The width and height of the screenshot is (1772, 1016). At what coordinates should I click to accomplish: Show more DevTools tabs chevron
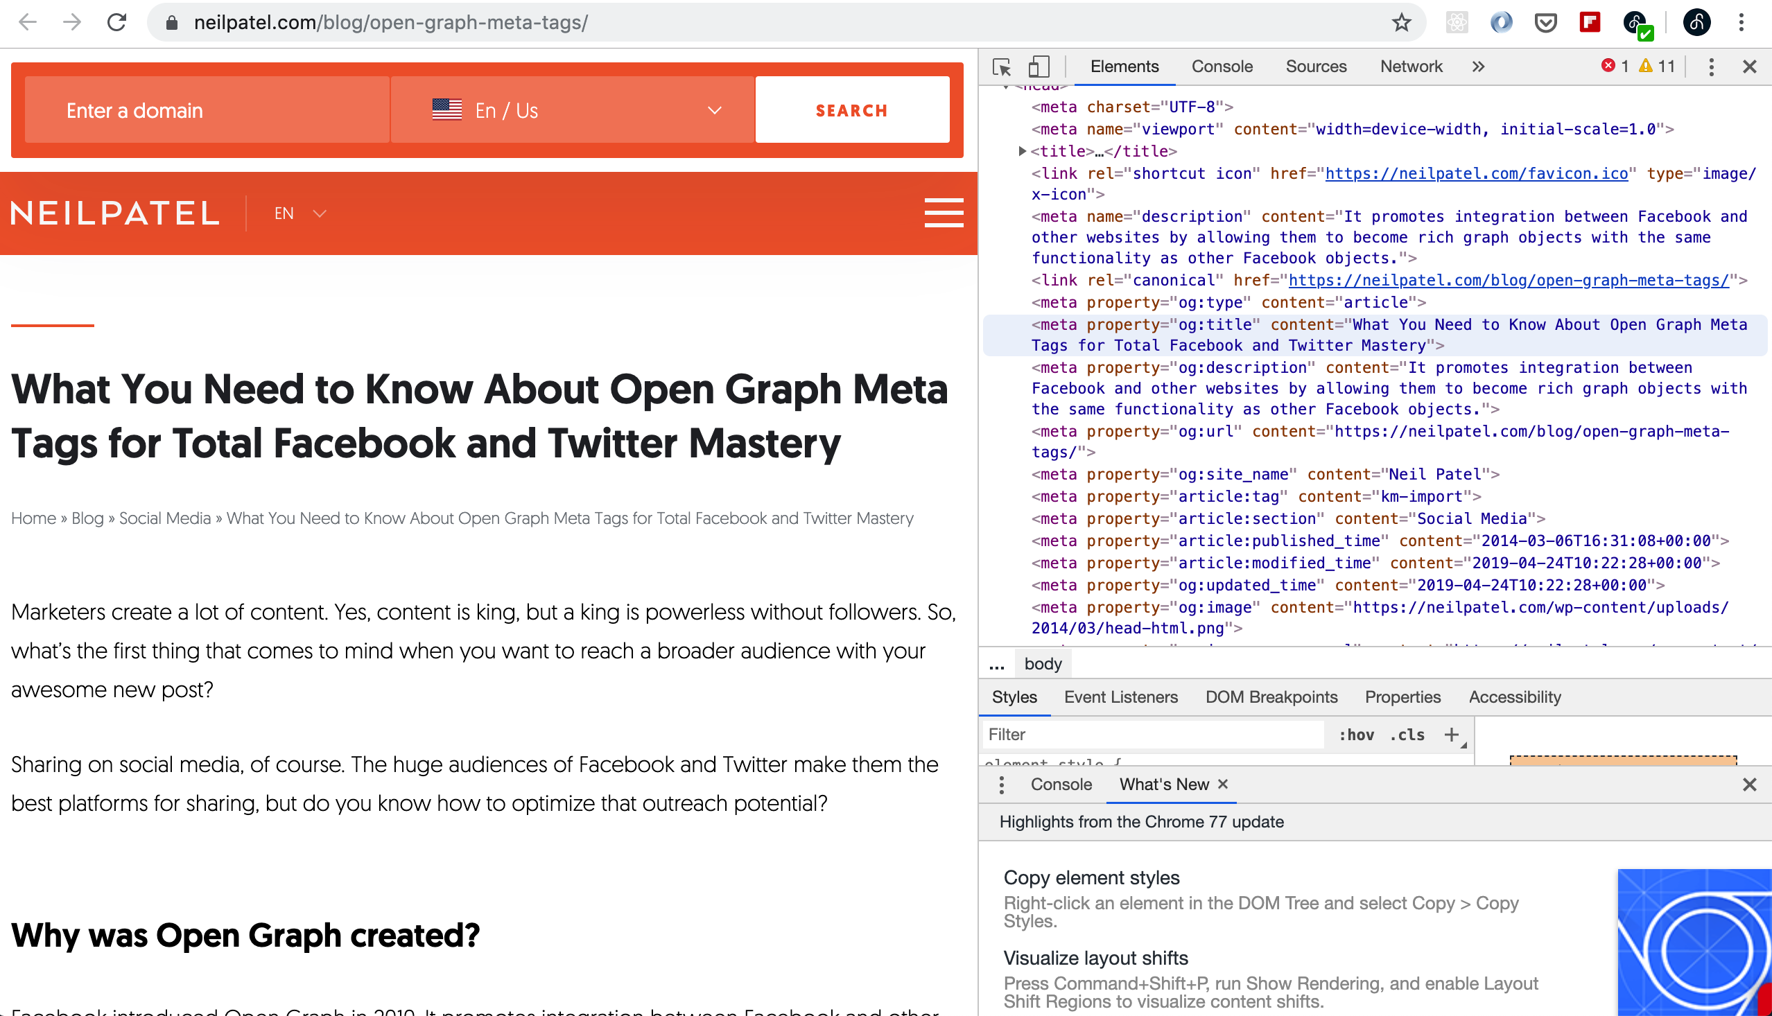(x=1478, y=67)
